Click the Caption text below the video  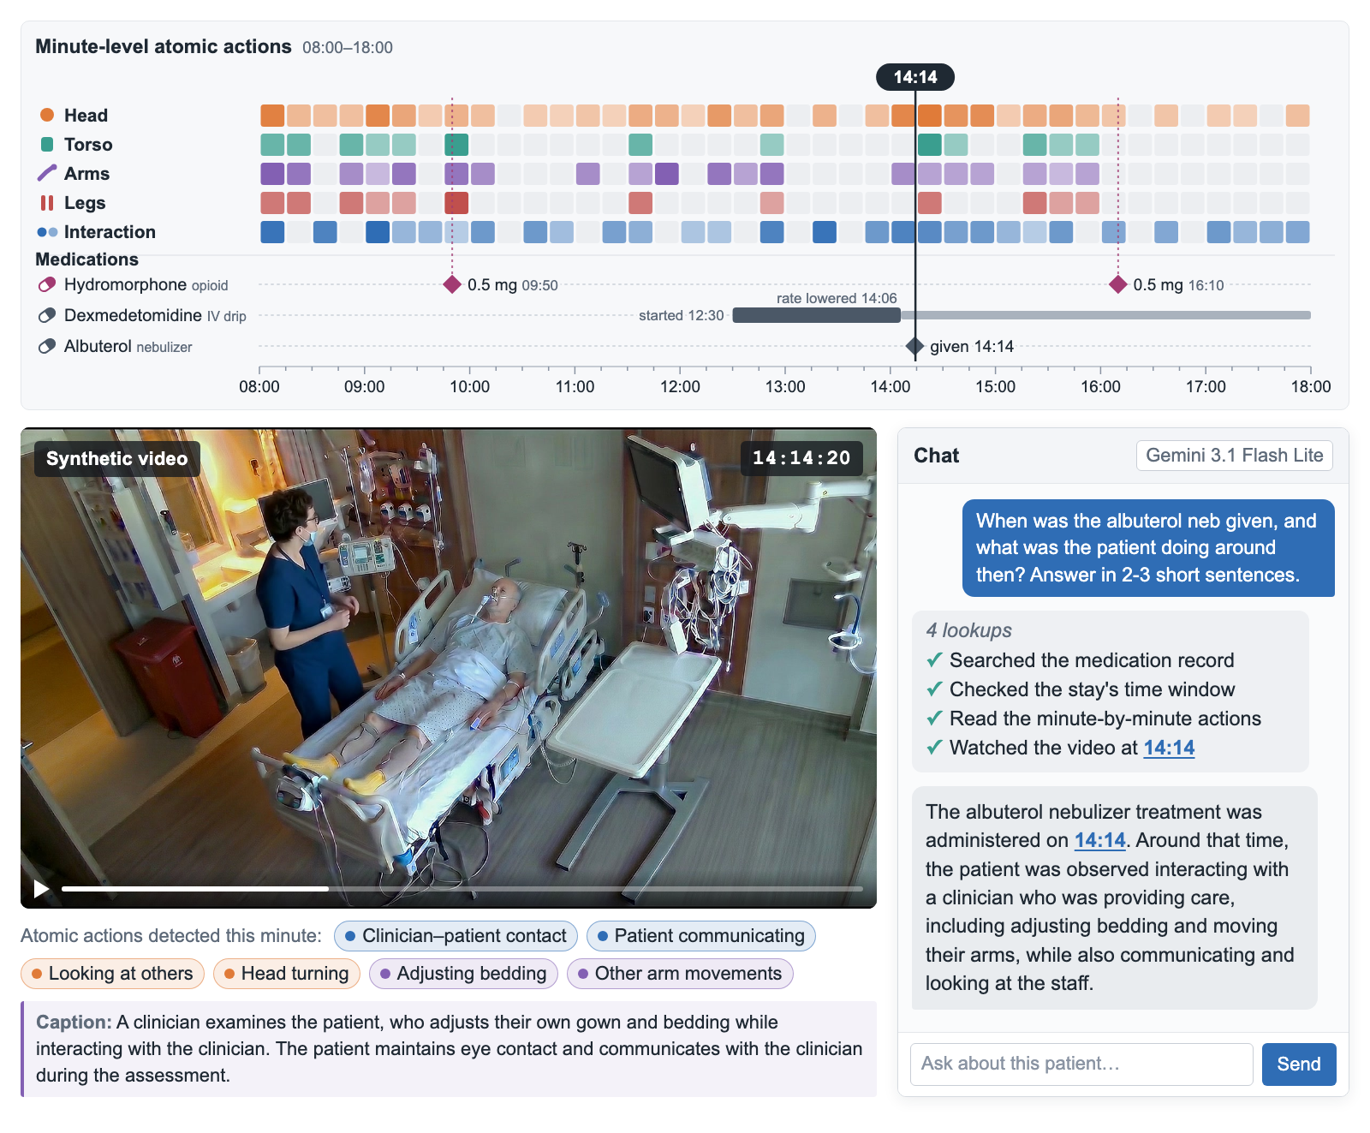(450, 1049)
